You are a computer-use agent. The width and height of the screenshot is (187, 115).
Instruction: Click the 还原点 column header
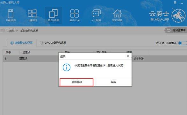(x=26, y=52)
